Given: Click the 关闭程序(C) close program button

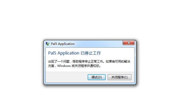Looking at the screenshot, I should (119, 77).
